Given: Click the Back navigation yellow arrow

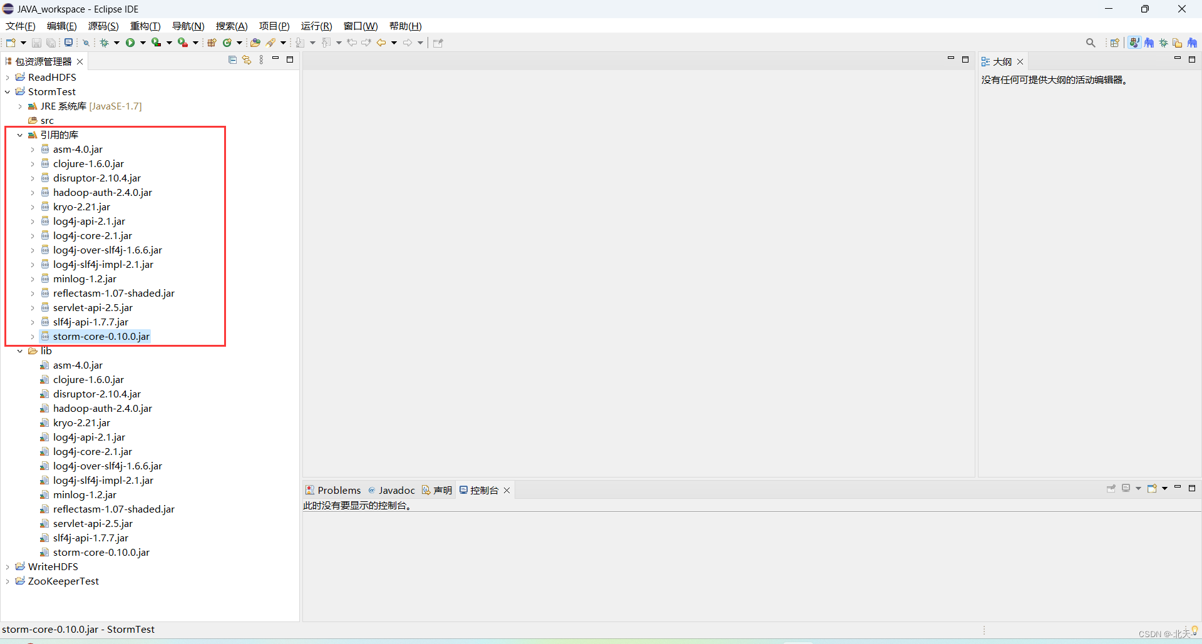Looking at the screenshot, I should 381,43.
